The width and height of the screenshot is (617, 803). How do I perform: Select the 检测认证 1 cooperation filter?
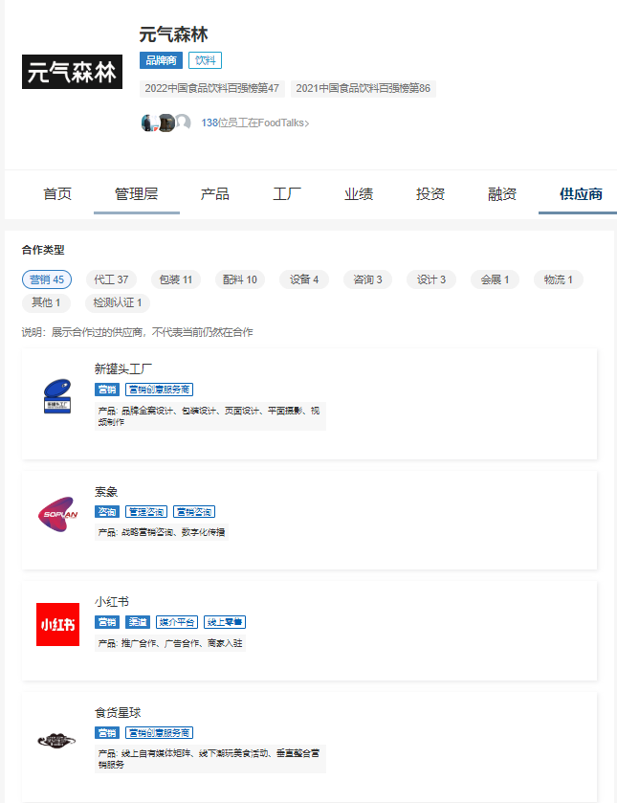coord(118,302)
